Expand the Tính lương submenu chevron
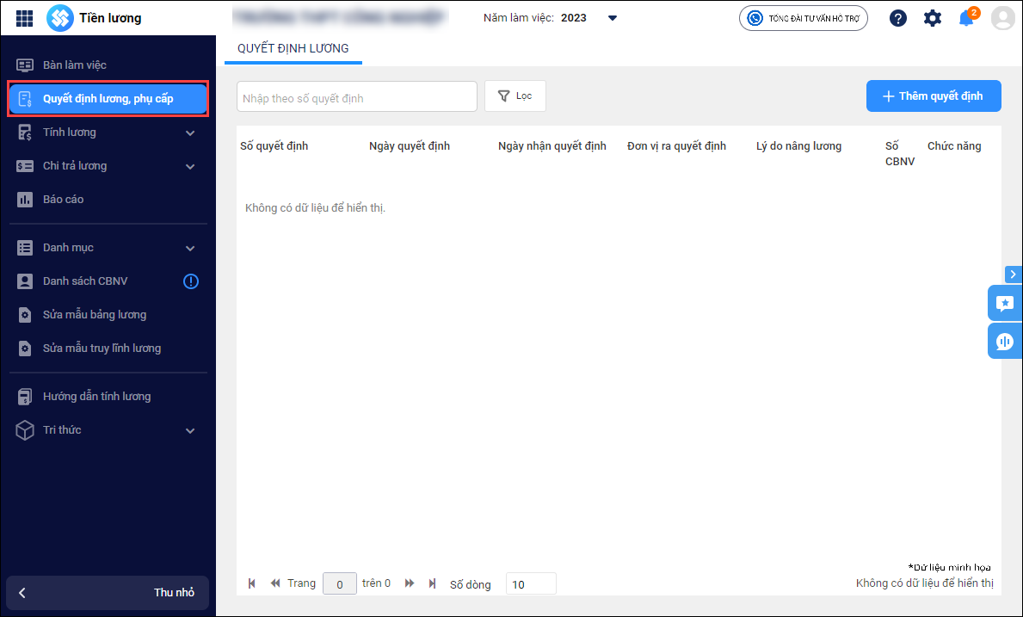 (190, 133)
